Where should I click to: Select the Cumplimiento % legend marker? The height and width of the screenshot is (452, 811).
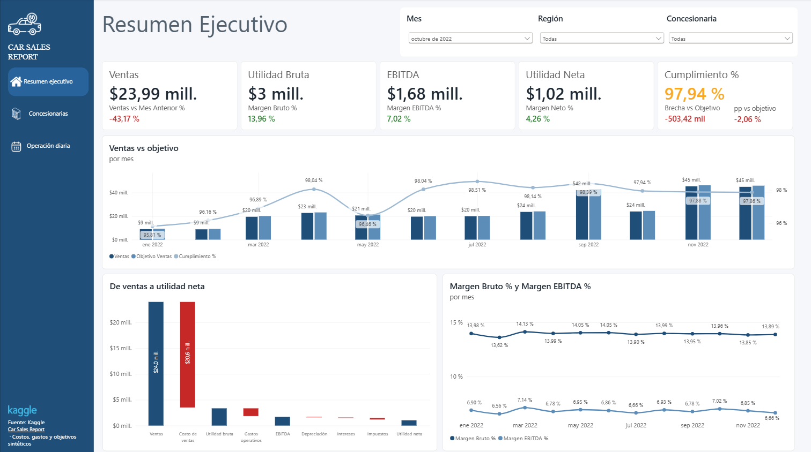[x=176, y=257]
